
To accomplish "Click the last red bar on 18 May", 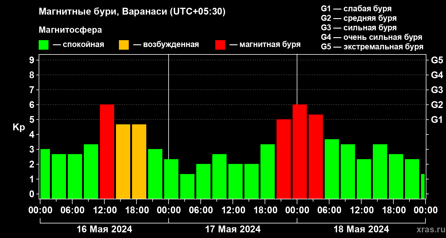I will [316, 157].
